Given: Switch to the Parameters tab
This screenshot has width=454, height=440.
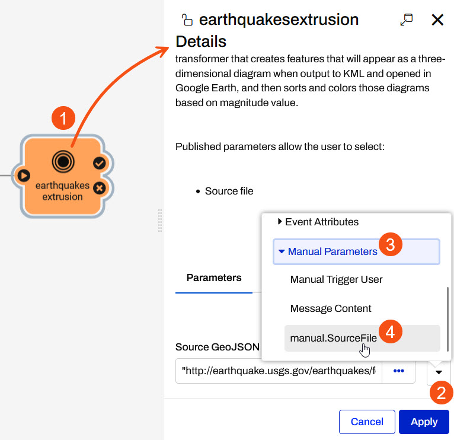Looking at the screenshot, I should (x=213, y=278).
